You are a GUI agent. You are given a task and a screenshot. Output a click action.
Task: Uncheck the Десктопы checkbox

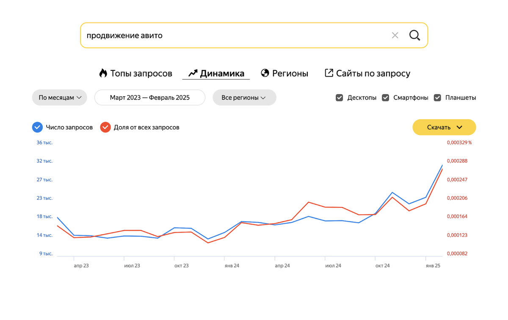coord(340,97)
